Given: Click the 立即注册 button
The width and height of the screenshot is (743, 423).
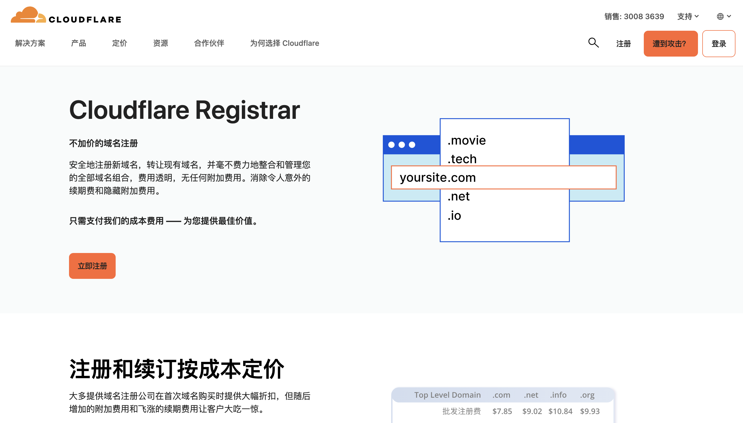Looking at the screenshot, I should point(92,266).
